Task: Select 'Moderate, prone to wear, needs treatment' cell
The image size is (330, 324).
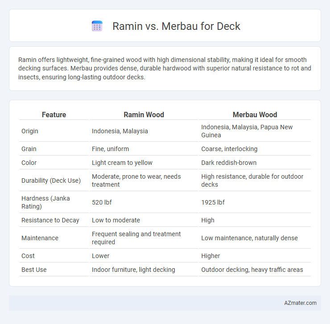Action: coord(136,180)
